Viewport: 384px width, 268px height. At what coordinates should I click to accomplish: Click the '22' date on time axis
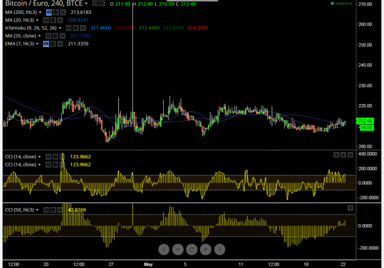coord(343,264)
